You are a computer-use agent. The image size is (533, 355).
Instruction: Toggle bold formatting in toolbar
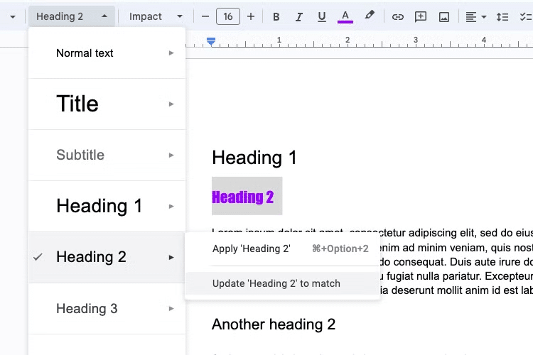(x=276, y=16)
